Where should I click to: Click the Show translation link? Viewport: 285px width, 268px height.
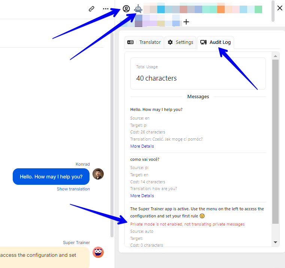click(73, 189)
